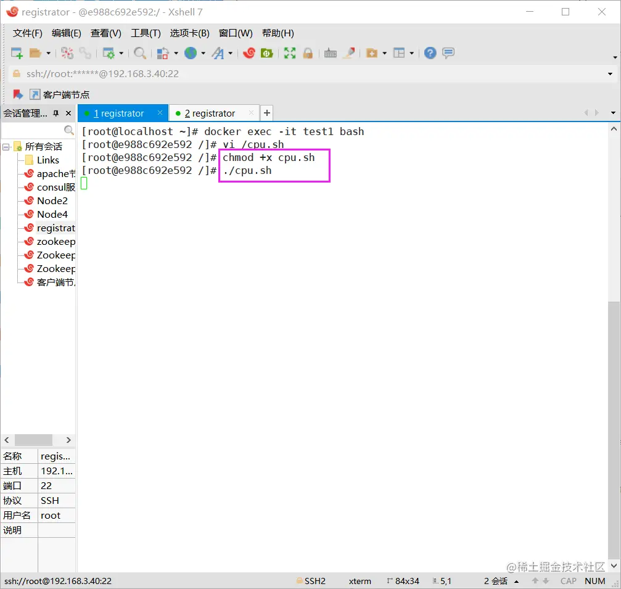Screen dimensions: 621x589
Task: Launch Xftp green folder icon
Action: 267,52
